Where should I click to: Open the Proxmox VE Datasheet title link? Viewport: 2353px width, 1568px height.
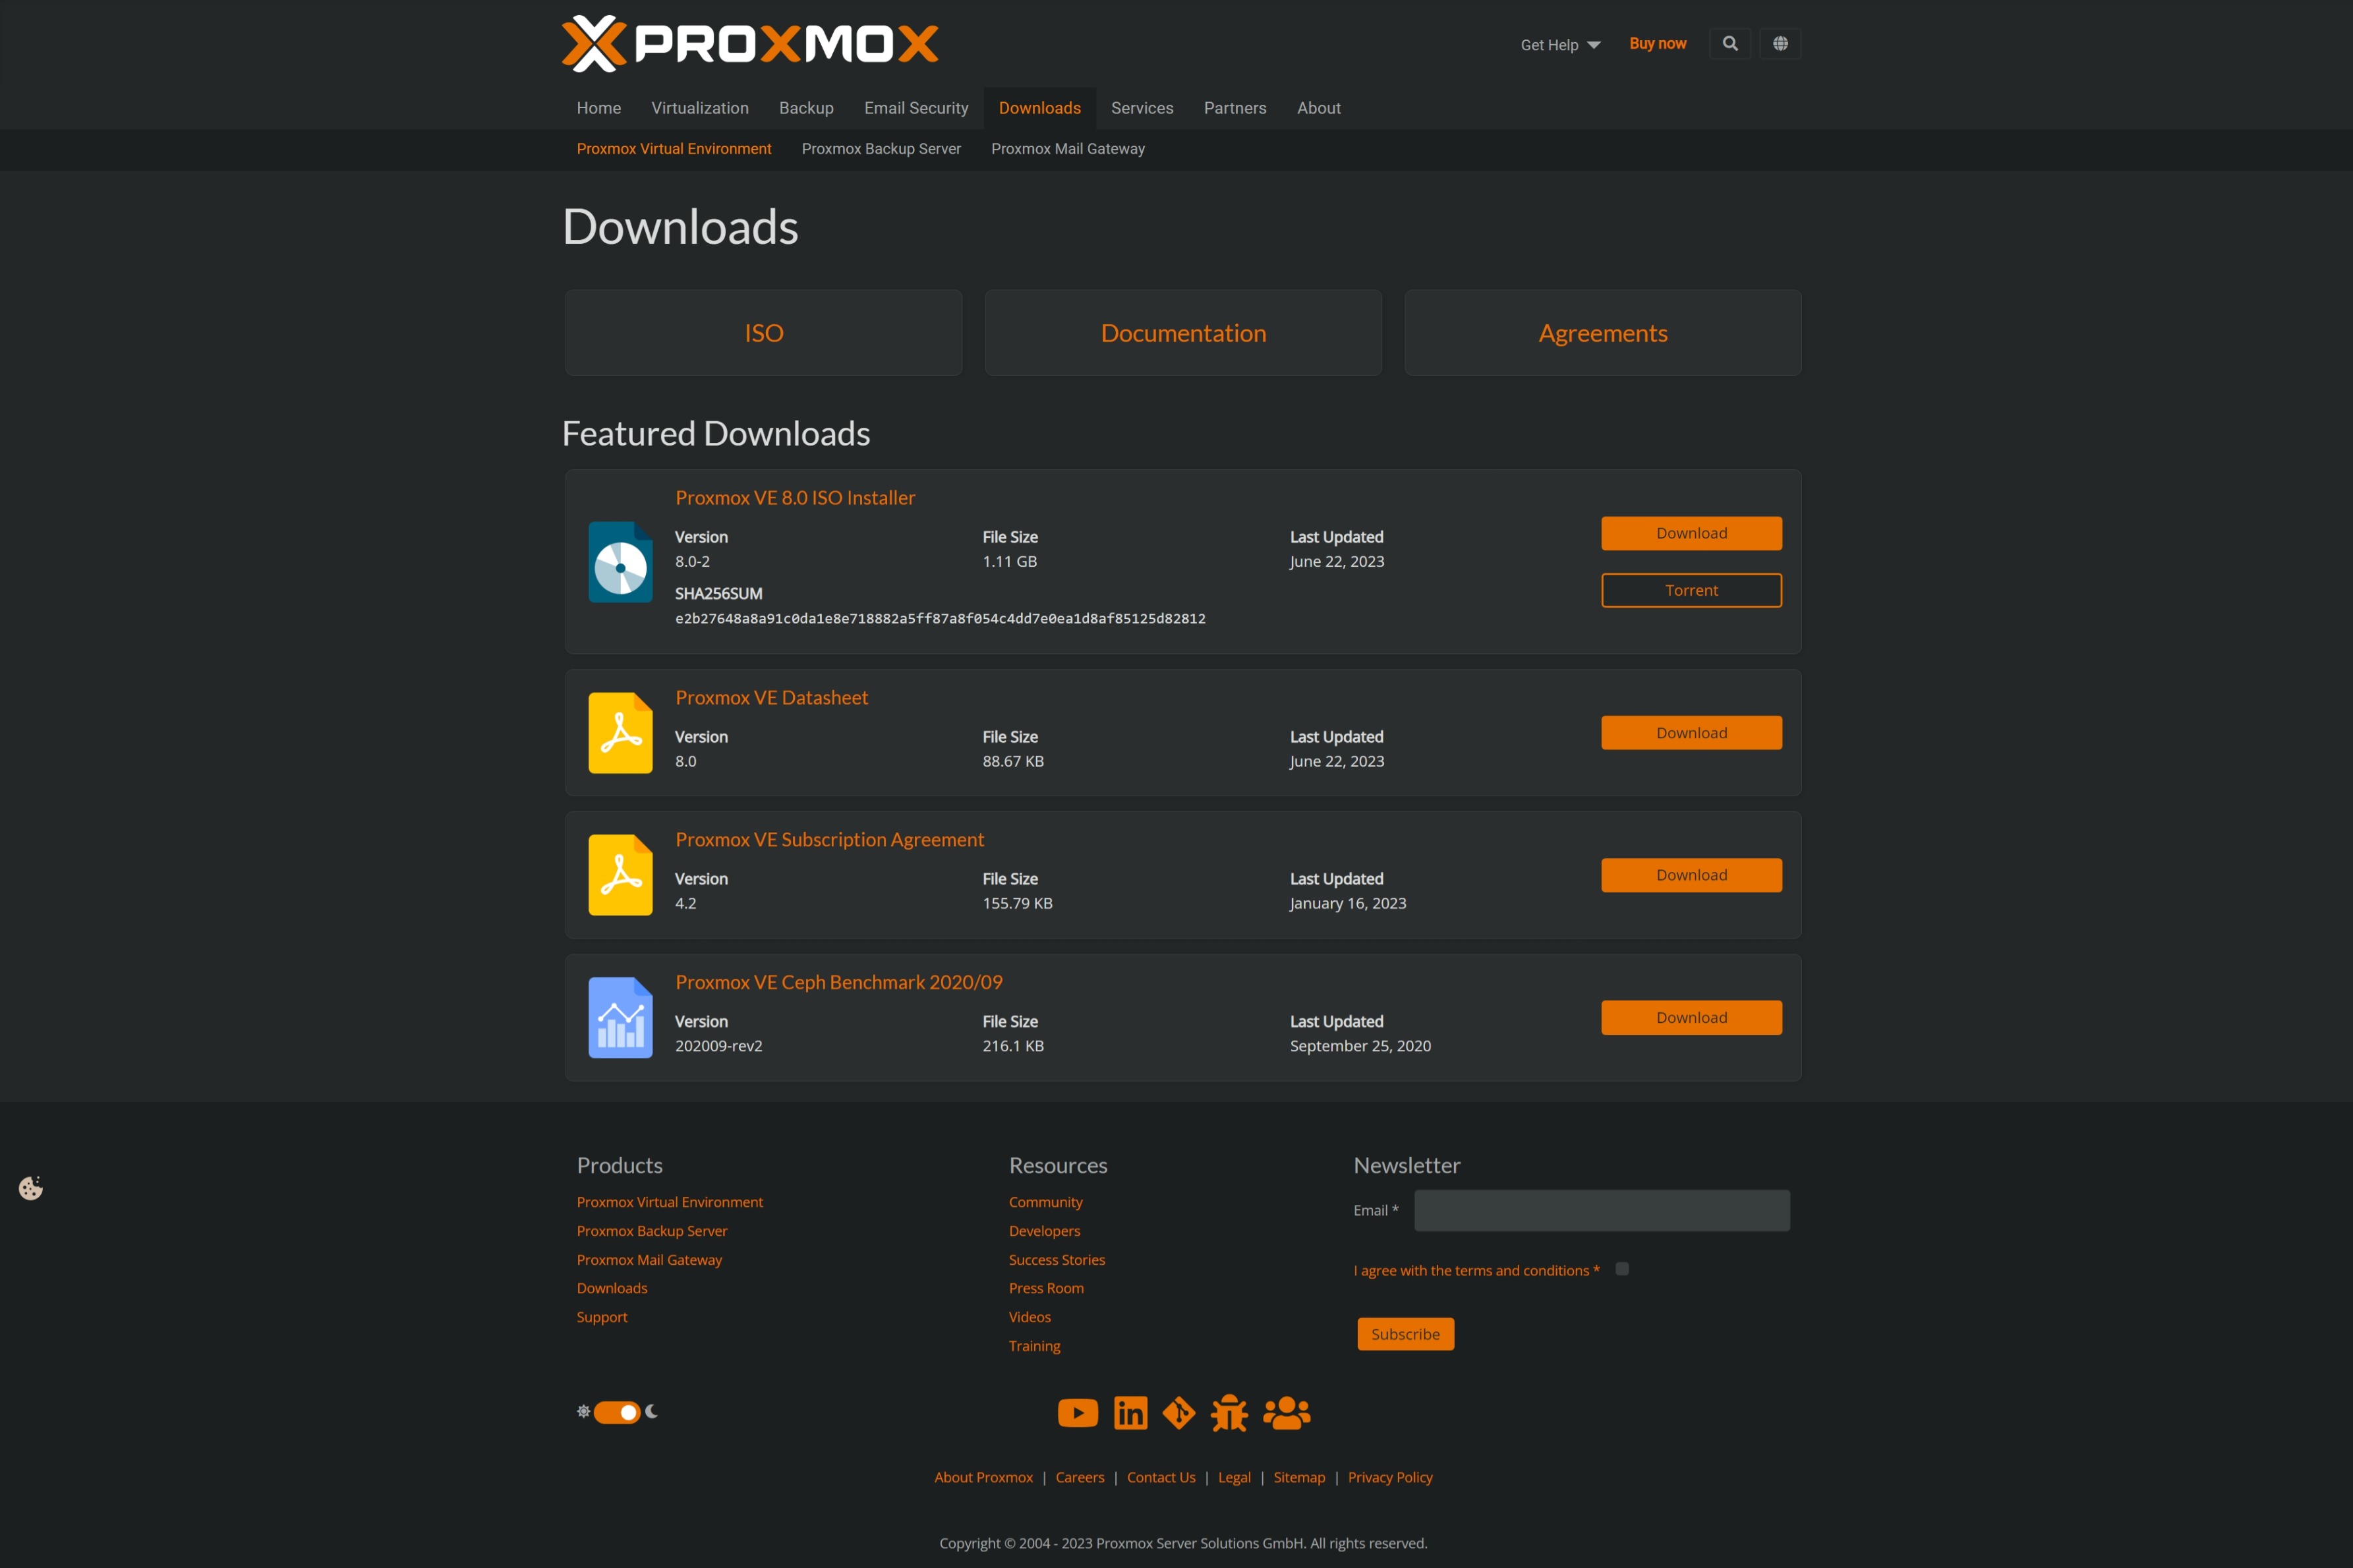772,698
